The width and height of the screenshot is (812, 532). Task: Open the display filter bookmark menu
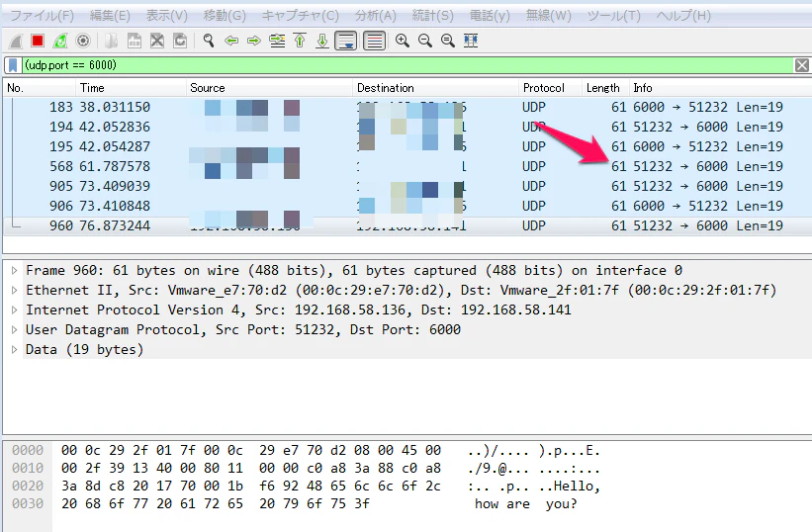pyautogui.click(x=13, y=65)
